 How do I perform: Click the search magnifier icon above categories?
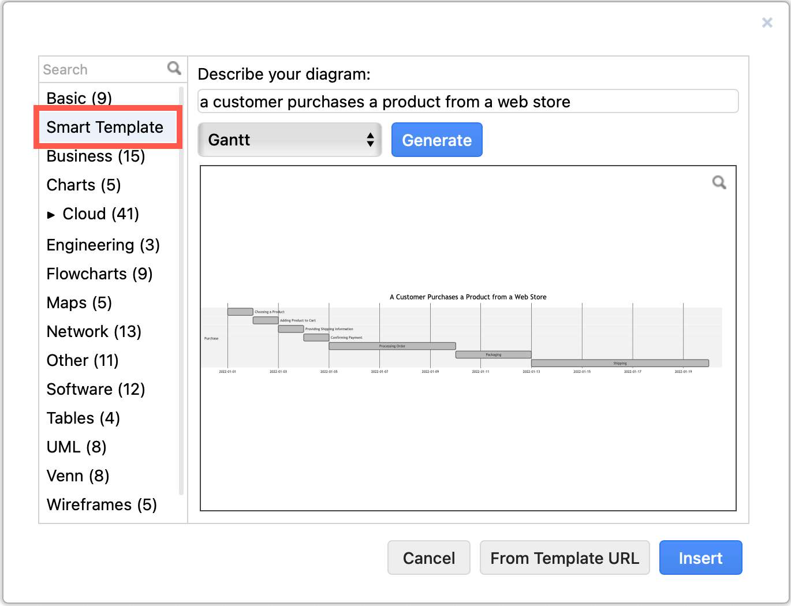coord(173,68)
